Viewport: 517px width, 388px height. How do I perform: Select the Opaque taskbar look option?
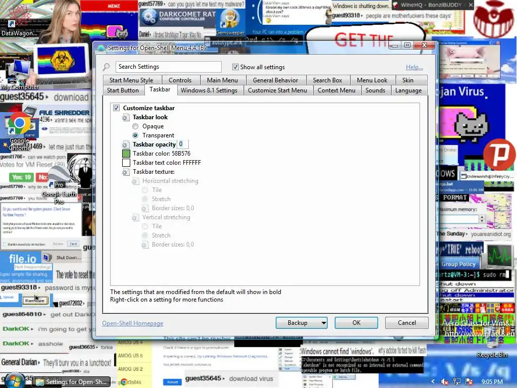tap(135, 126)
